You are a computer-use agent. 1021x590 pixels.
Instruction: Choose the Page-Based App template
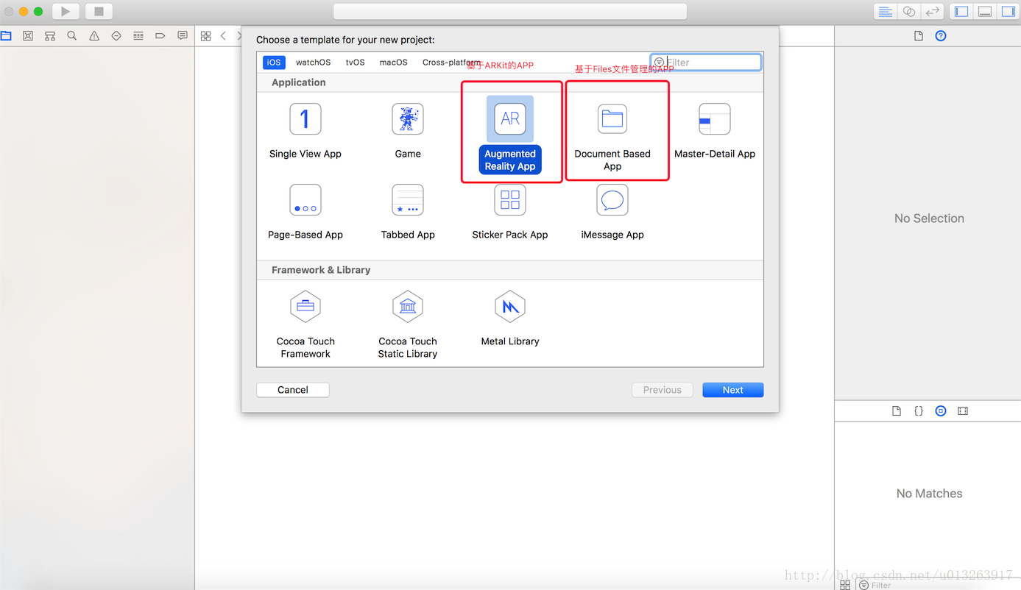tap(305, 213)
